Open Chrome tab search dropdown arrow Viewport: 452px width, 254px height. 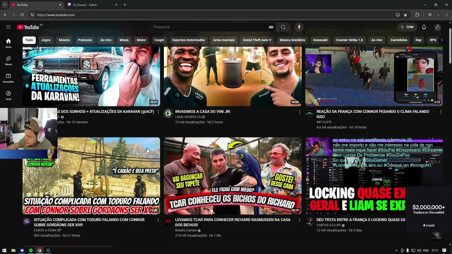[5, 5]
